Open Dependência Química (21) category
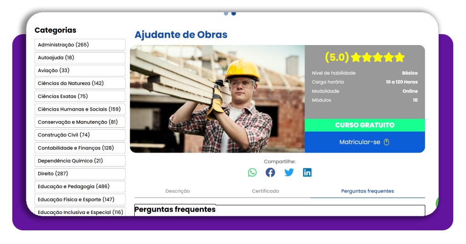Viewport: 466px width, 244px height. tap(80, 161)
